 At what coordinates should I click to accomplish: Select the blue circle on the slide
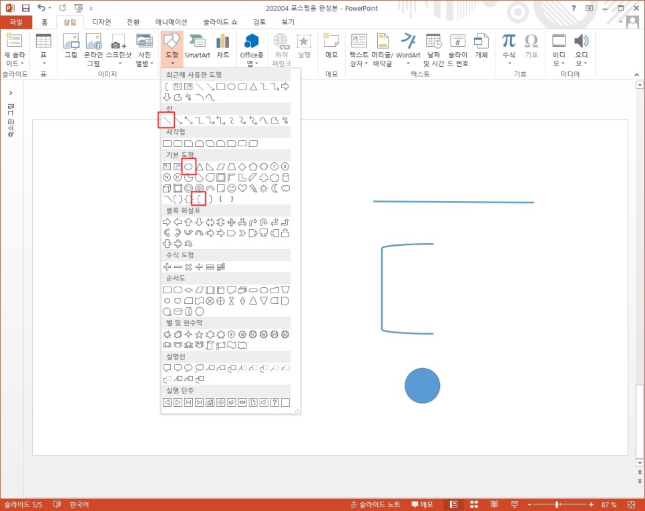(x=422, y=385)
